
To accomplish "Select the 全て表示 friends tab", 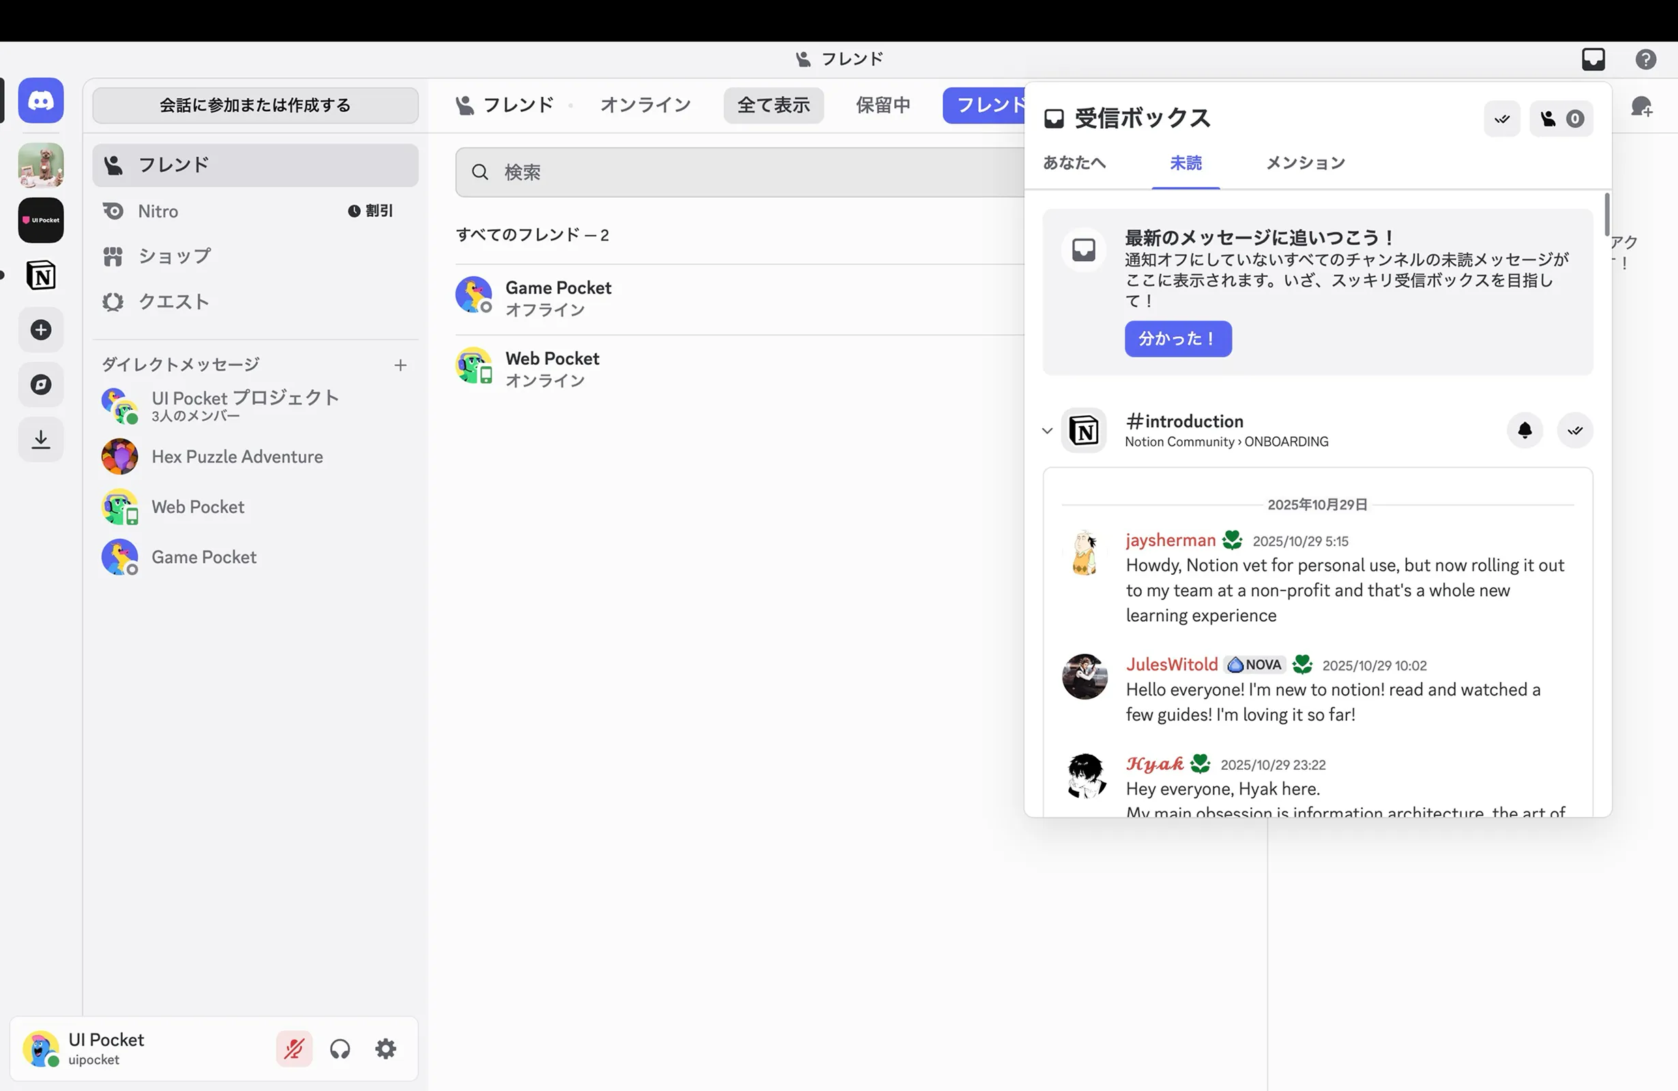I will [774, 105].
